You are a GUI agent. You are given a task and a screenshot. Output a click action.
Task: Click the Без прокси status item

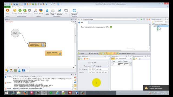94,53
